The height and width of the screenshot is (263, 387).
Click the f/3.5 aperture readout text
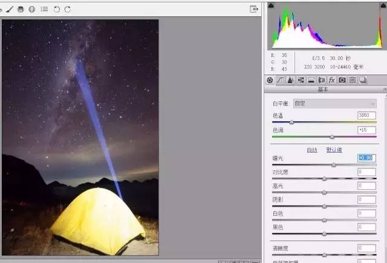click(x=319, y=58)
